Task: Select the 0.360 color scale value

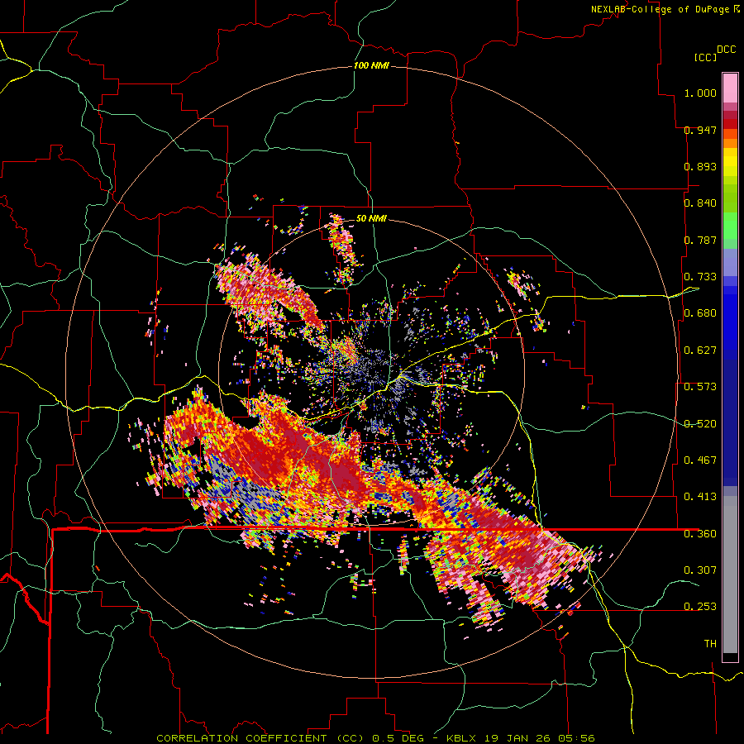Action: pyautogui.click(x=700, y=534)
